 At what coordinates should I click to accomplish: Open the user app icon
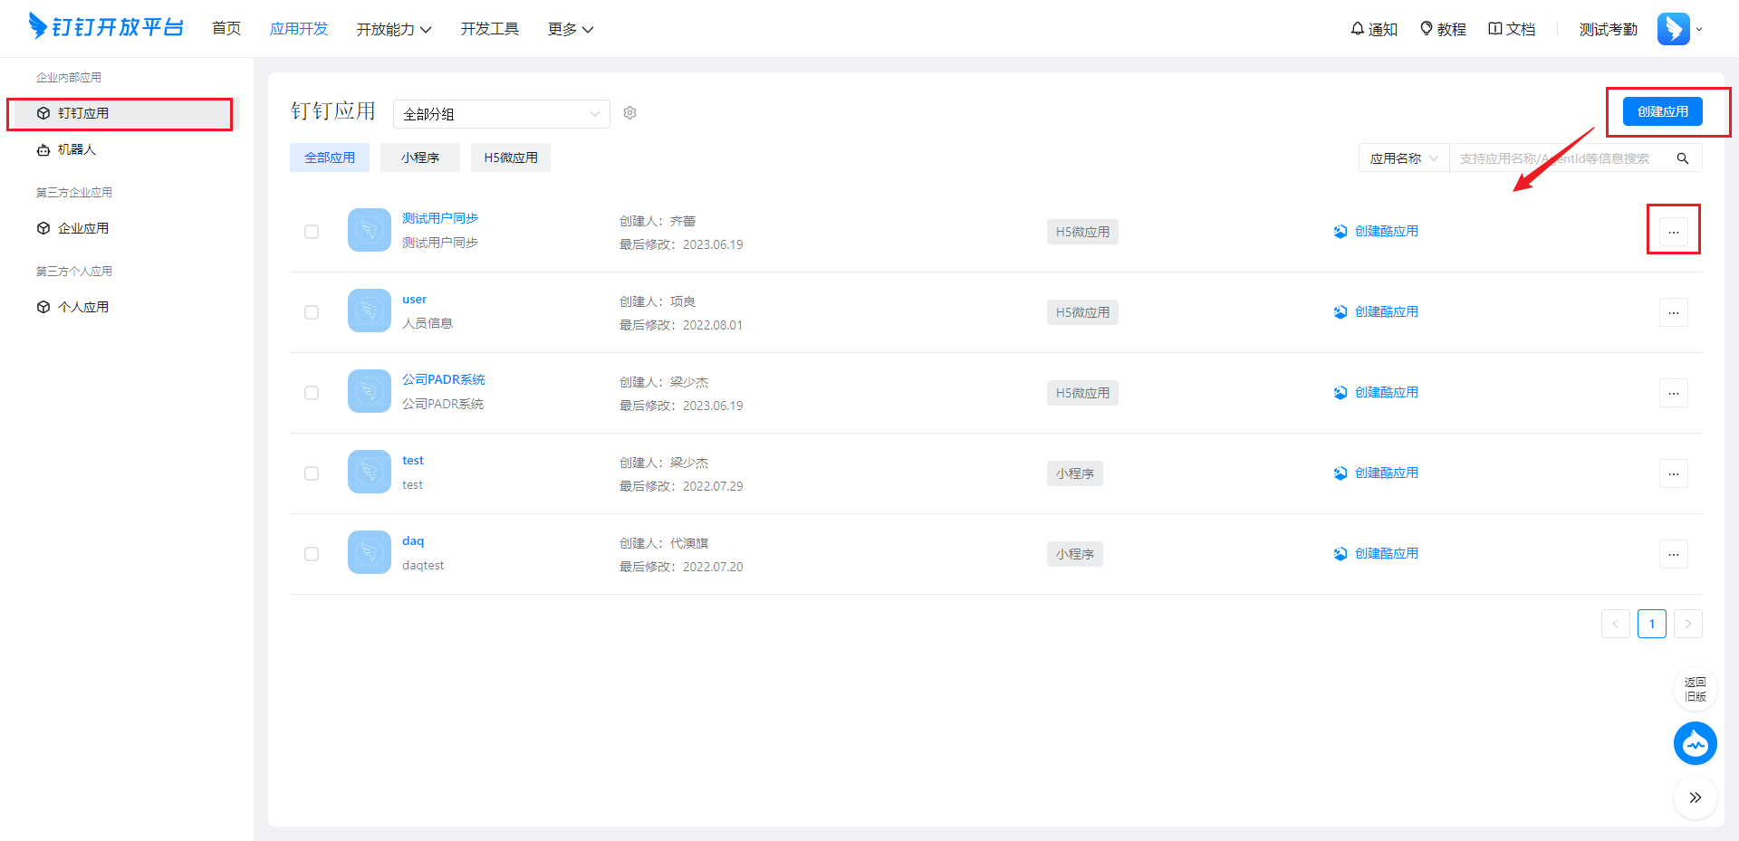point(370,311)
